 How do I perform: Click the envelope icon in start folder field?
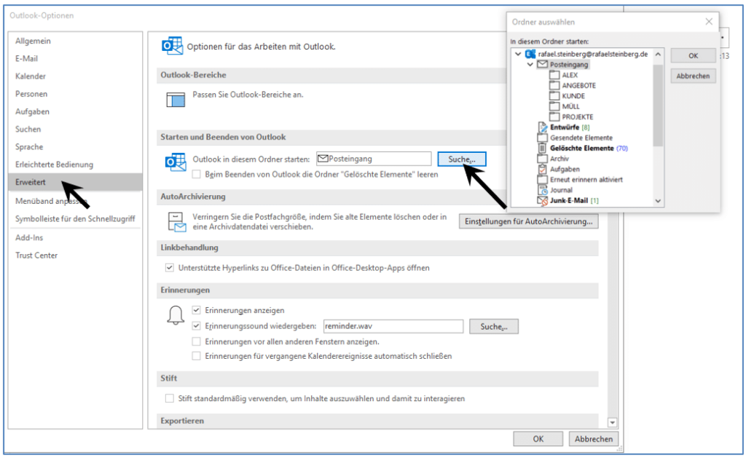click(x=323, y=158)
